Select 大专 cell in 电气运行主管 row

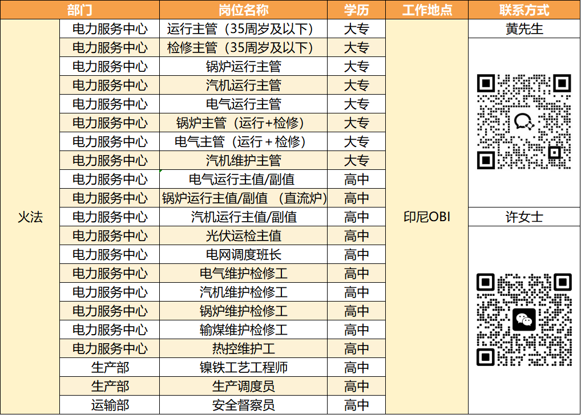[x=357, y=104]
